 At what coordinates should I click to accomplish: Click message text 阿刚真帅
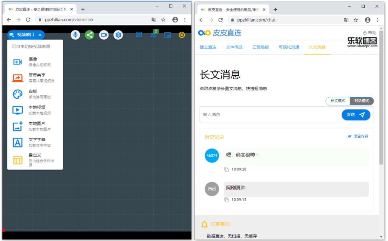click(236, 188)
